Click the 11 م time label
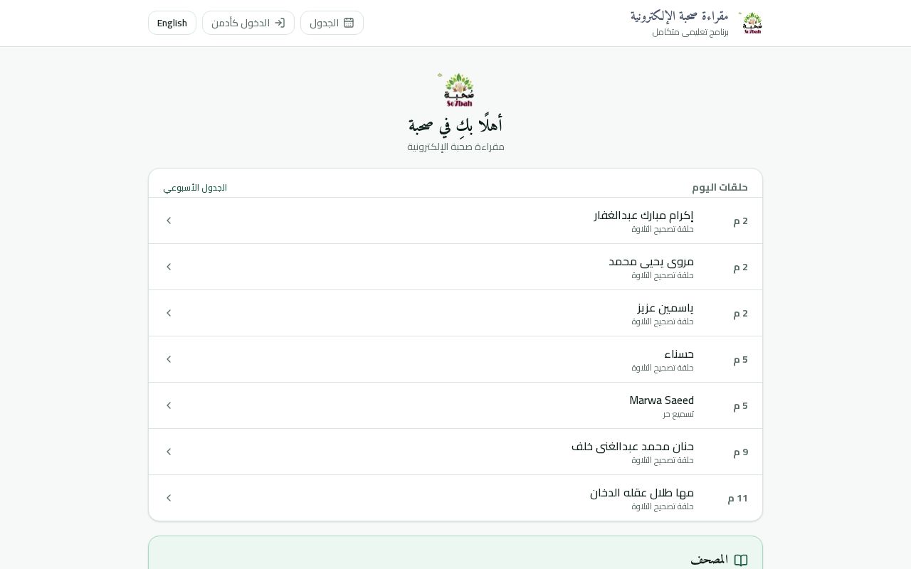911x569 pixels. (738, 498)
